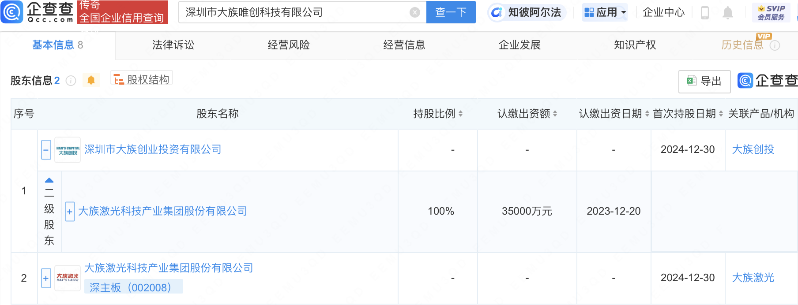The image size is (798, 305).
Task: Switch to 知识产权 tab
Action: click(x=635, y=45)
